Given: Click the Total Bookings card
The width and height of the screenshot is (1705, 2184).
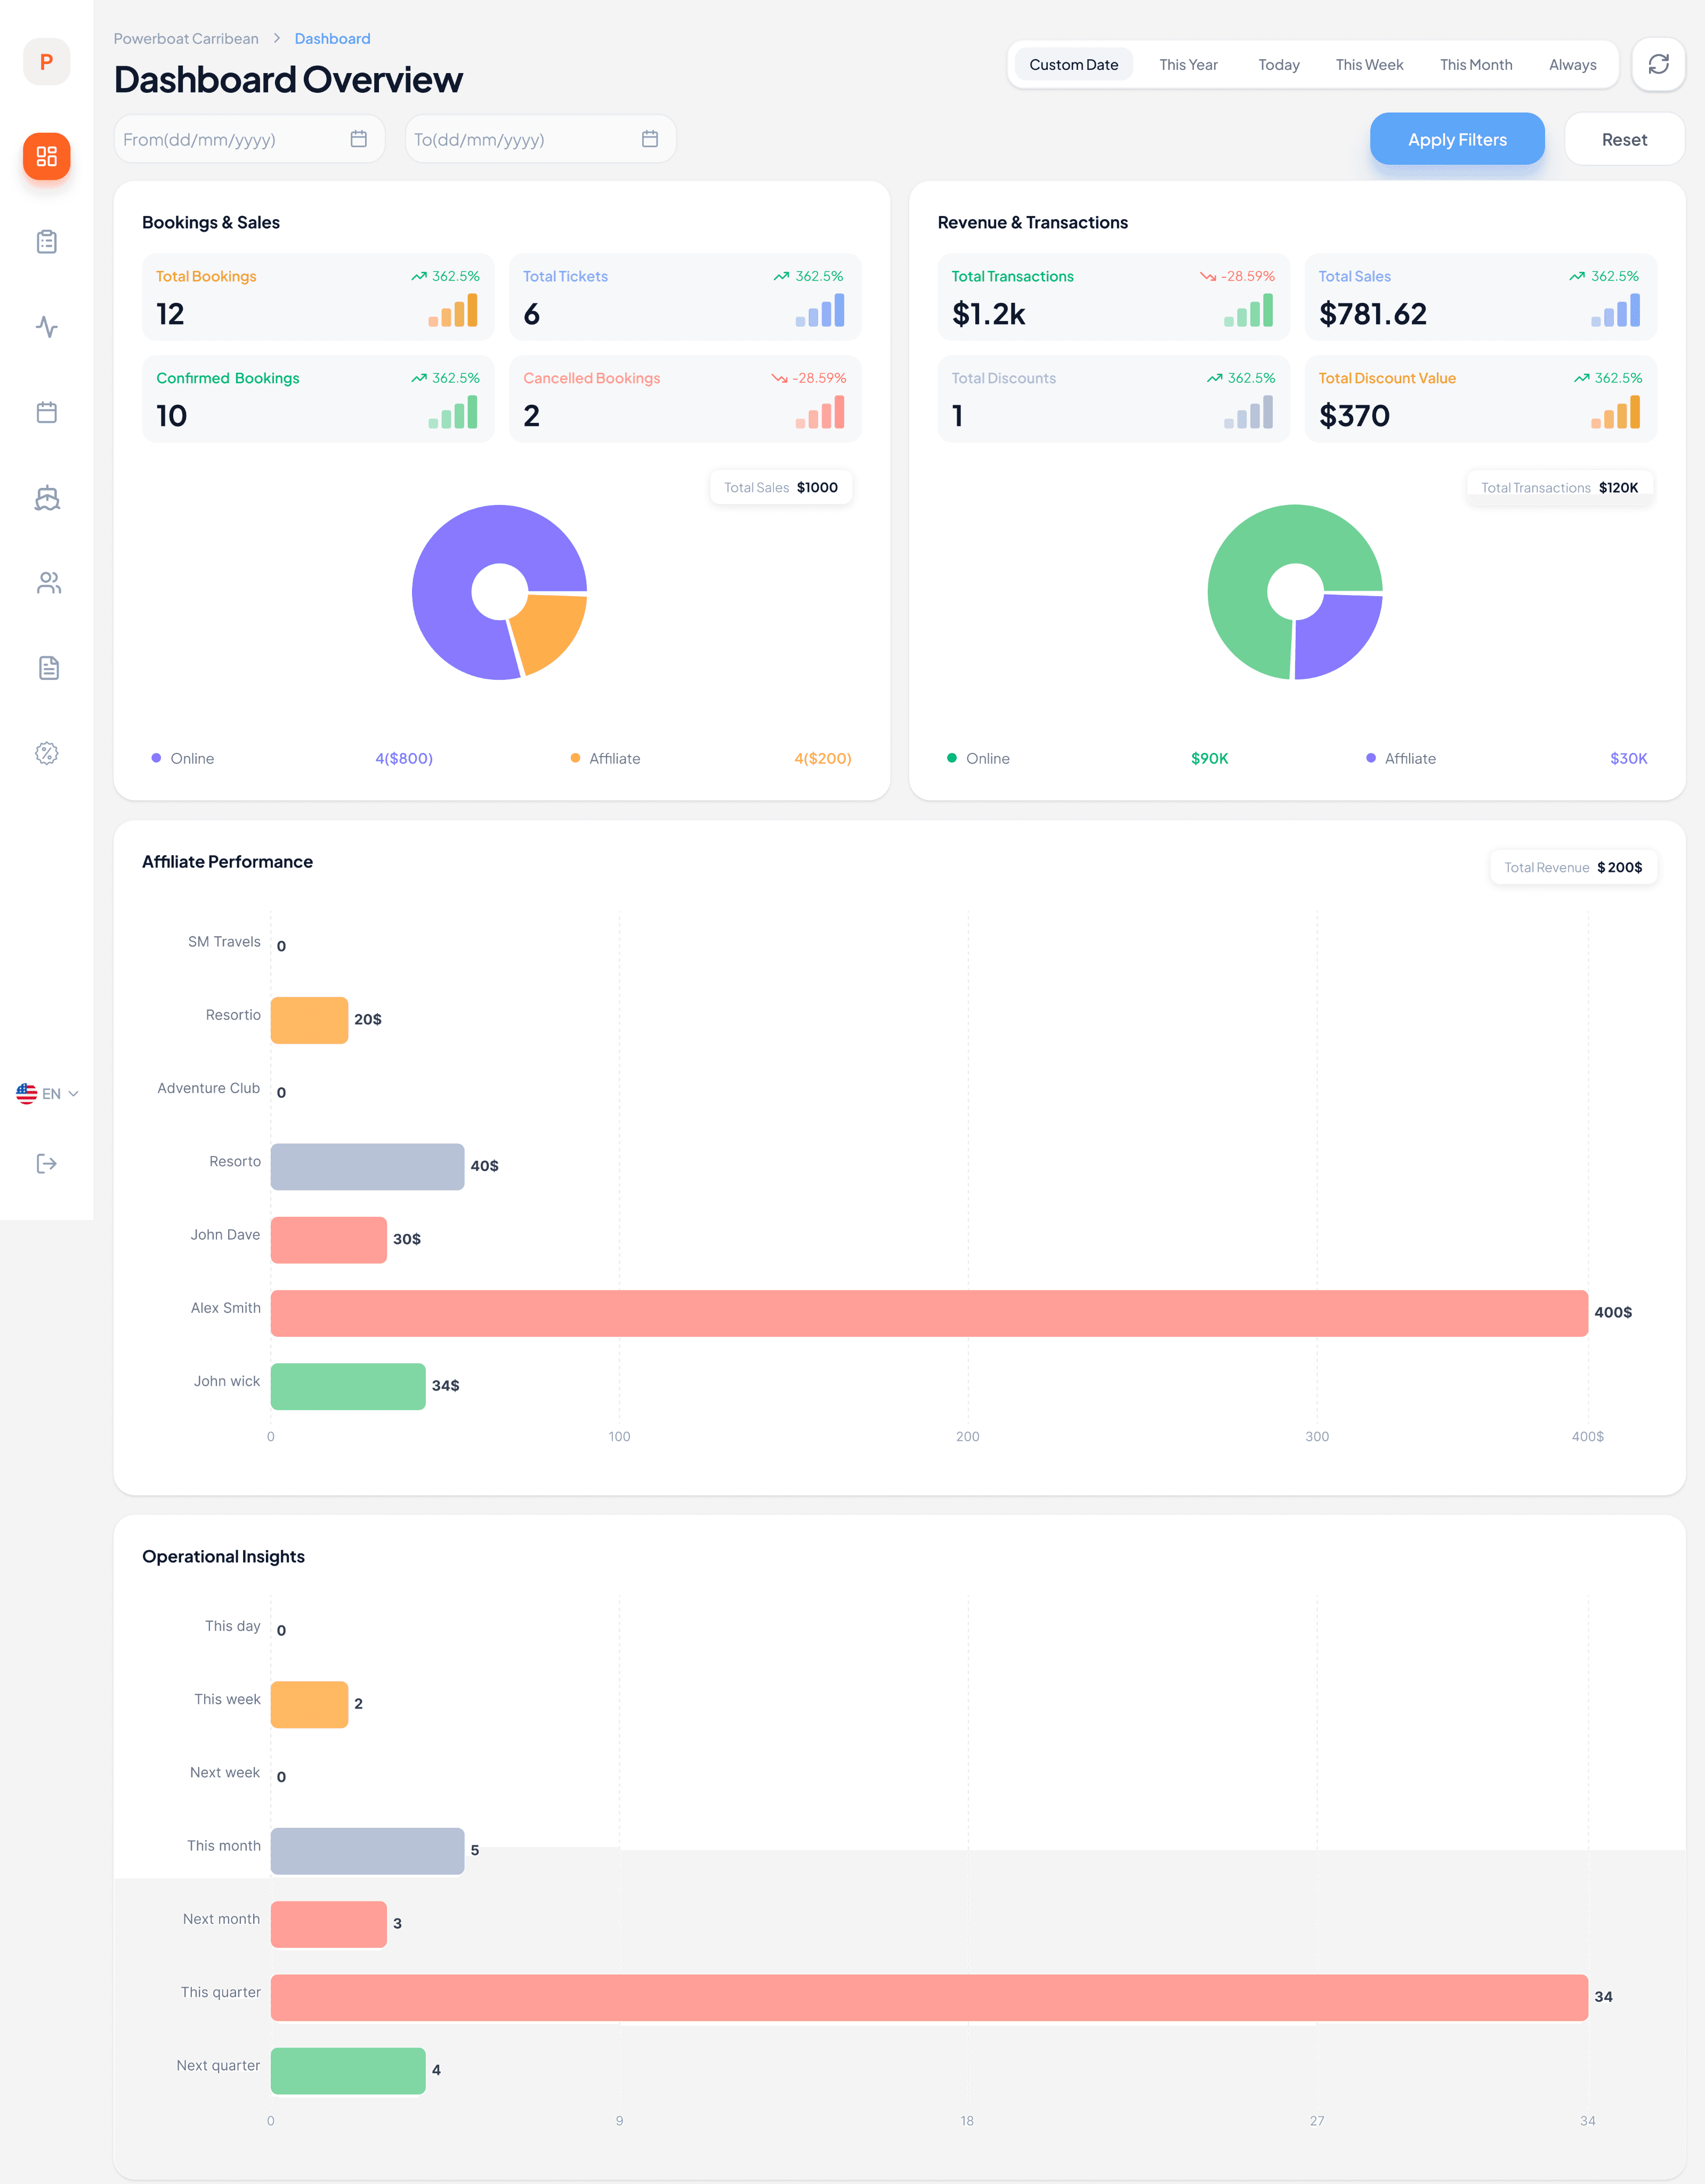Looking at the screenshot, I should pos(318,297).
